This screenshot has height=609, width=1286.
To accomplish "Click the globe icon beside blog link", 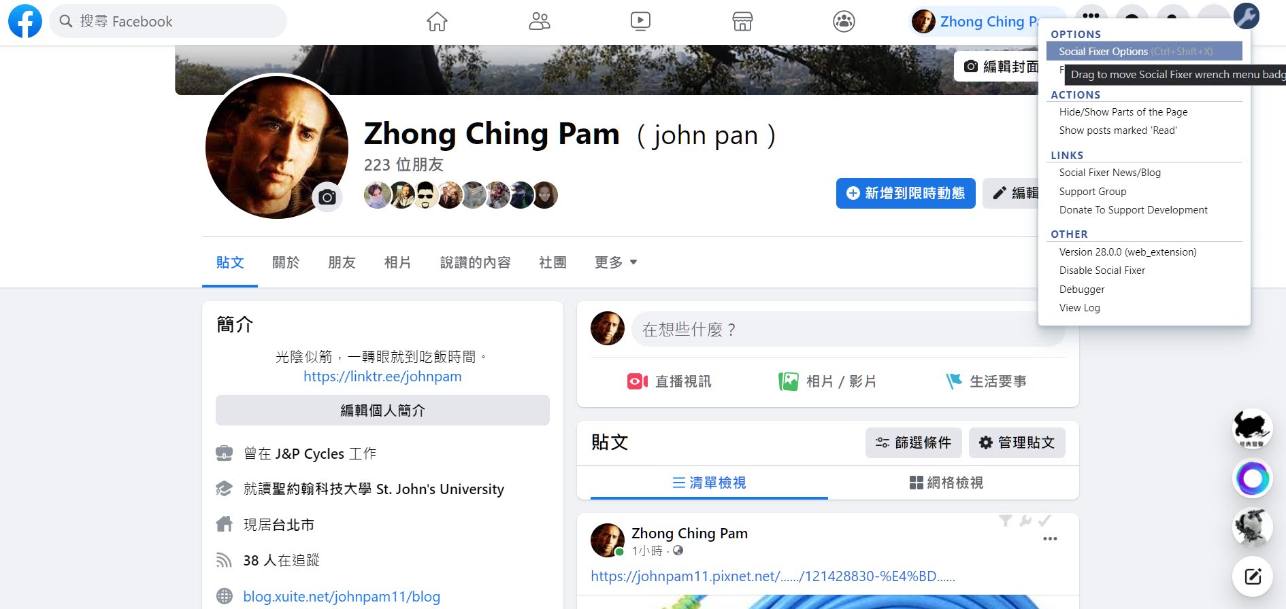I will pos(224,596).
